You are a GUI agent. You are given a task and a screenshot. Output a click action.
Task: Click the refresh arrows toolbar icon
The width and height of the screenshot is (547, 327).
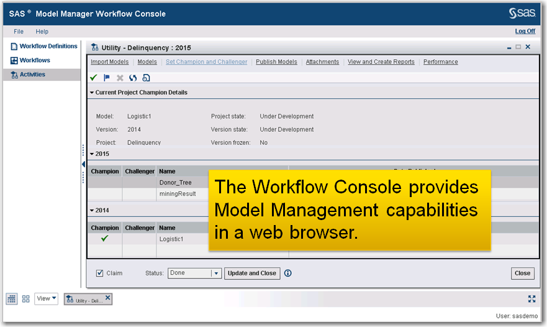pyautogui.click(x=133, y=78)
